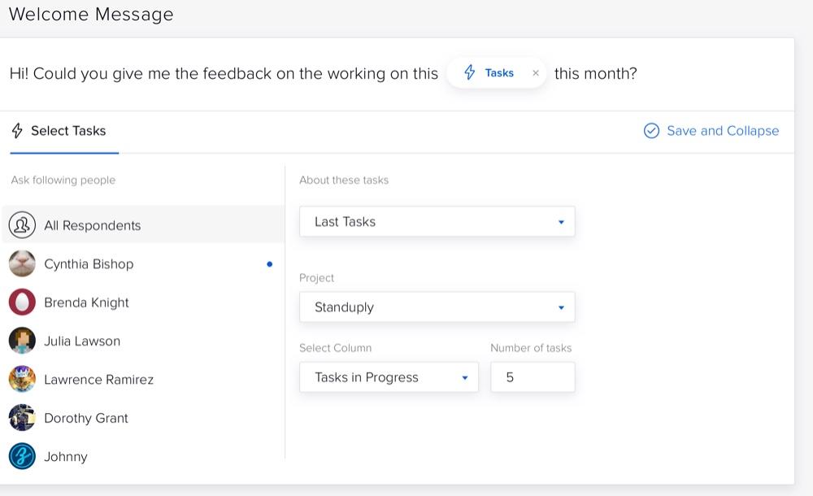813x496 pixels.
Task: Click the "Ask following people" label
Action: [63, 180]
